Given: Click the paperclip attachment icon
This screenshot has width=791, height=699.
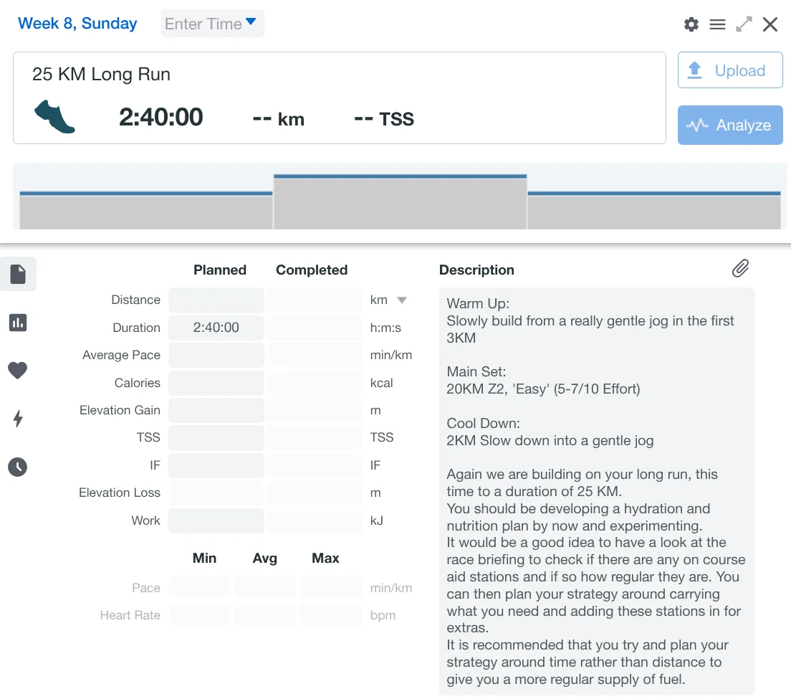Looking at the screenshot, I should click(x=740, y=269).
